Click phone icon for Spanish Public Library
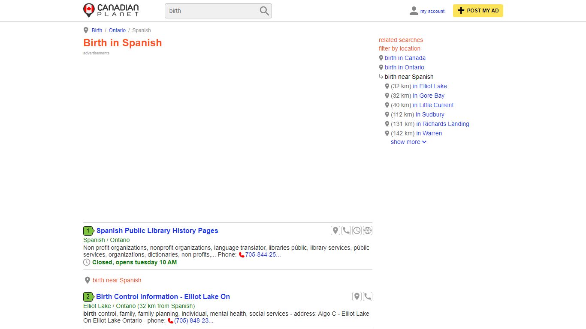This screenshot has height=329, width=586. (346, 230)
